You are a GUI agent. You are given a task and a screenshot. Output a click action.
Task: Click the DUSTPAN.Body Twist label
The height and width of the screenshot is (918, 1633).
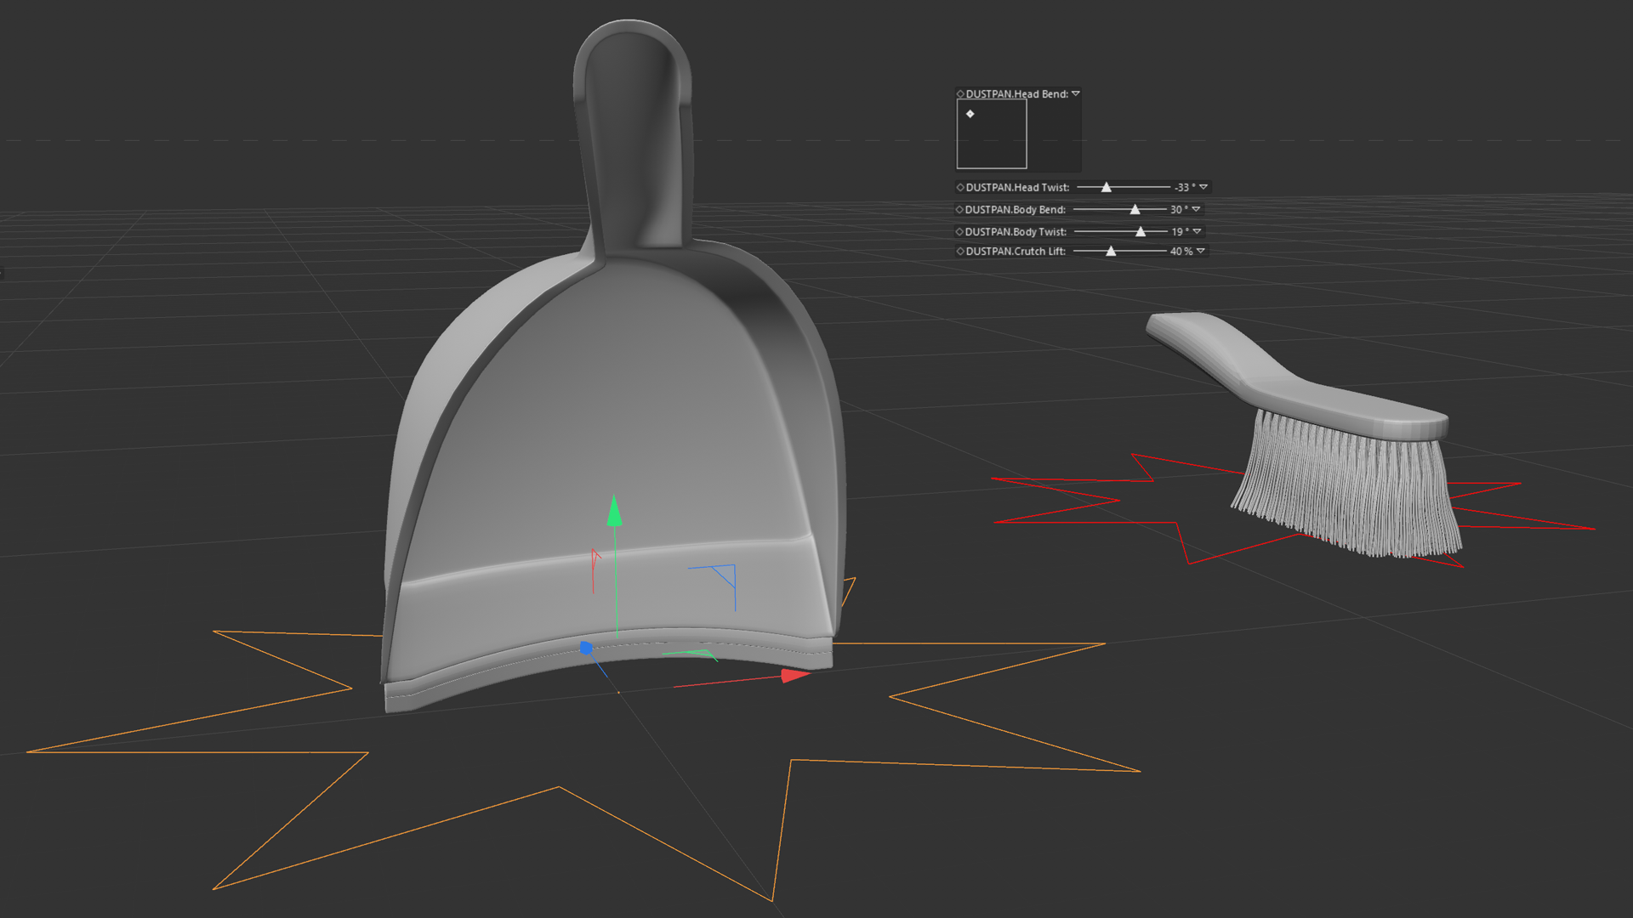(1016, 231)
